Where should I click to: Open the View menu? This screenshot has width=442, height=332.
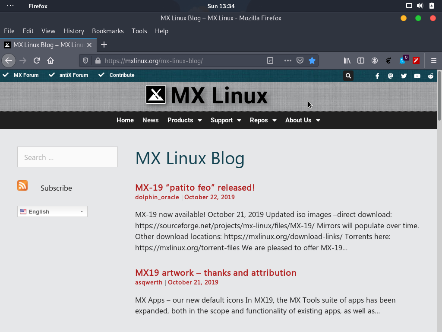48,31
